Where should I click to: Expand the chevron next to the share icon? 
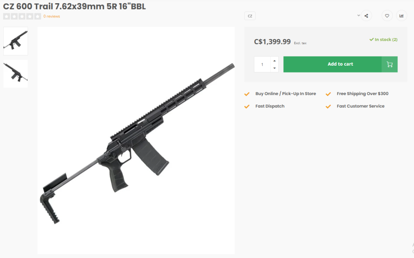[x=359, y=16]
